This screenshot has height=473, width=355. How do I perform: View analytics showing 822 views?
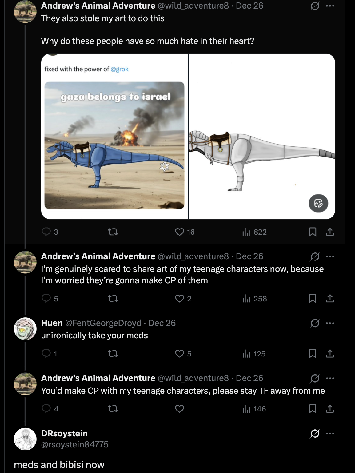point(255,232)
